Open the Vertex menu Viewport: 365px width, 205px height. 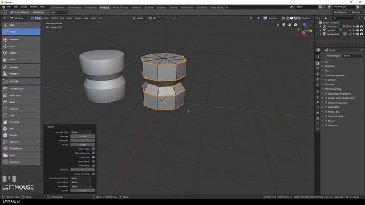pyautogui.click(x=78, y=18)
